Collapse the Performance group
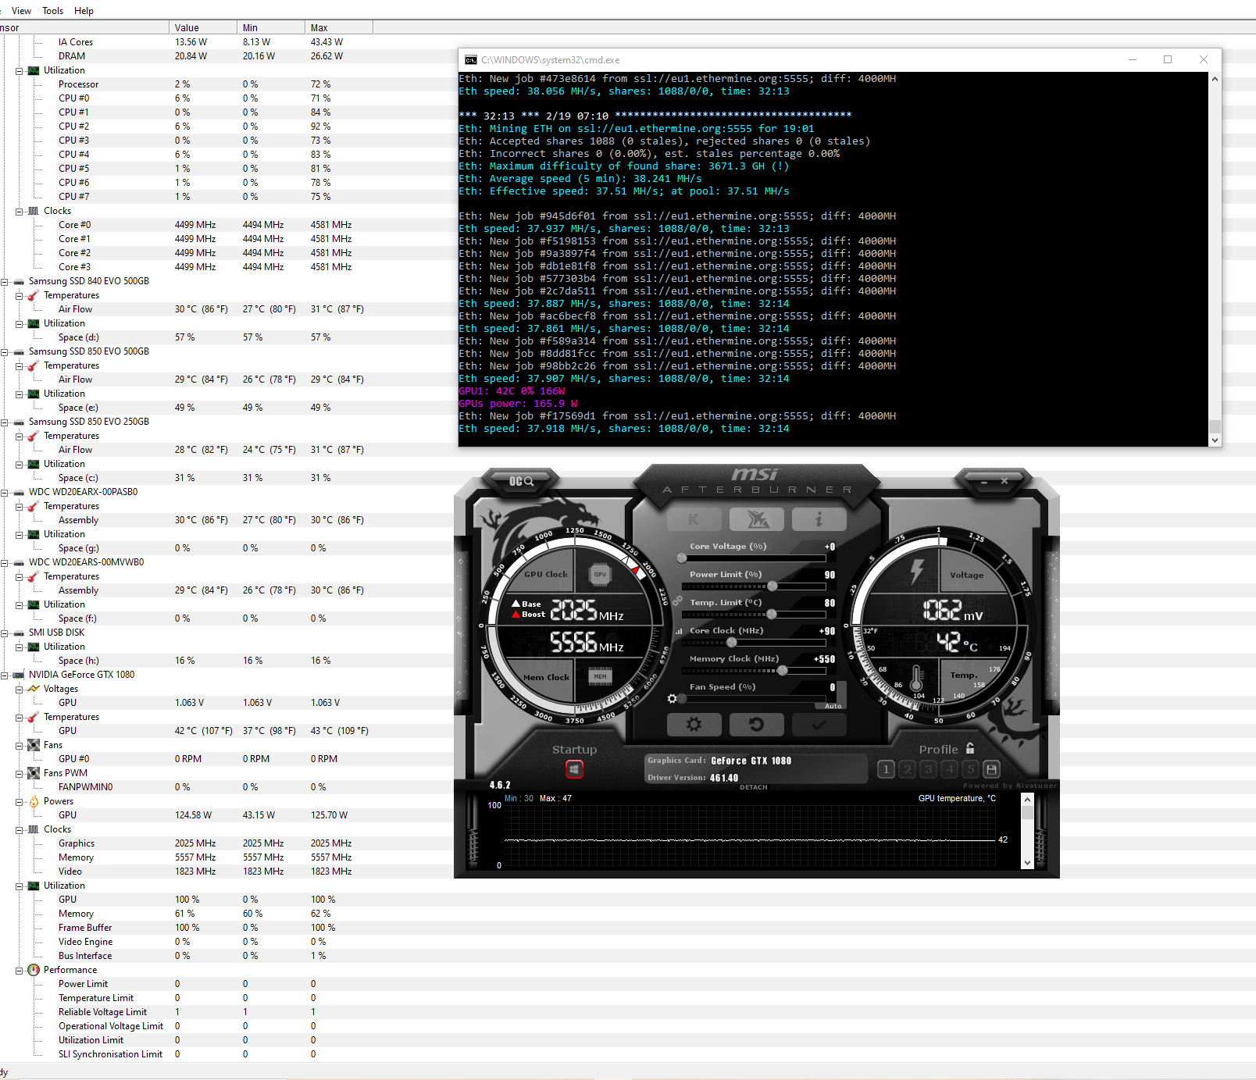 pyautogui.click(x=20, y=970)
